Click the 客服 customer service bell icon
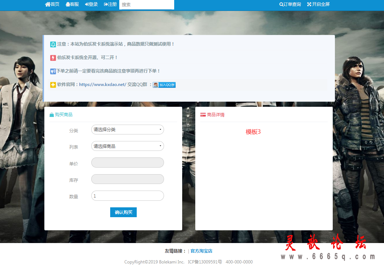 click(x=68, y=4)
